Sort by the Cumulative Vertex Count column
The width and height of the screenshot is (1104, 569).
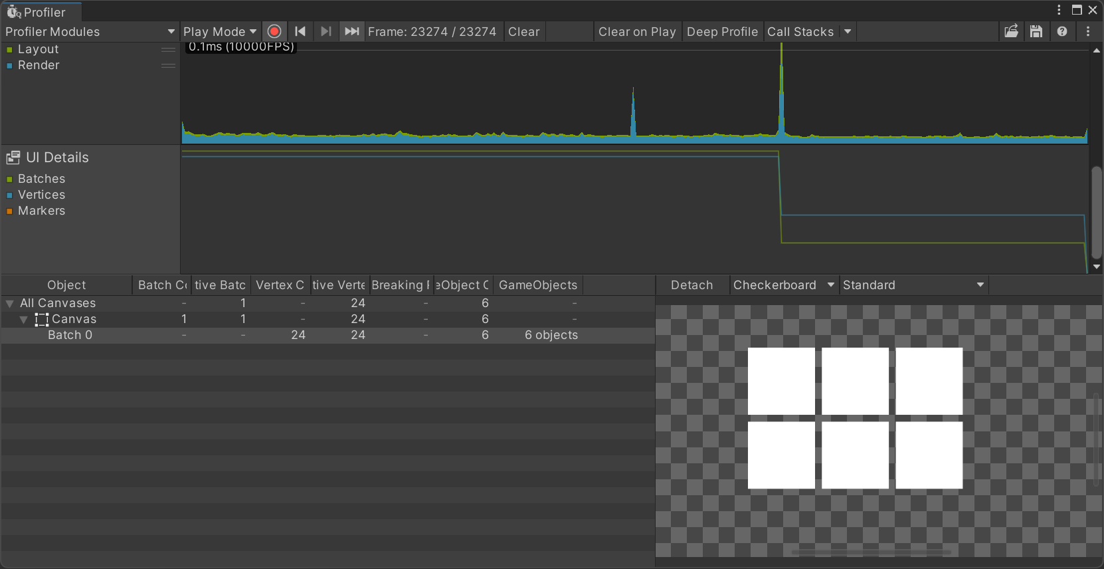point(339,285)
